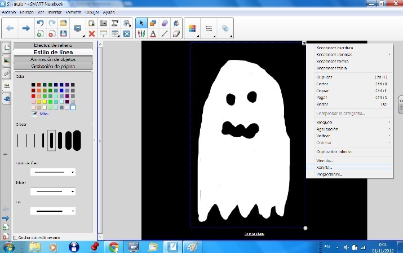Click Duplicar in the context menu
403x253 pixels.
tap(325, 77)
